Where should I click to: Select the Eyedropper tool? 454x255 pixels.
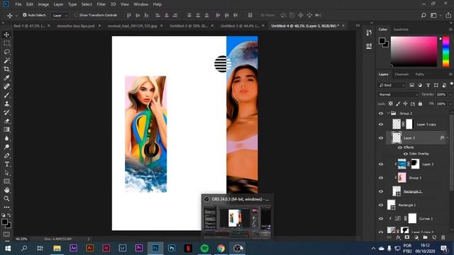[x=6, y=78]
